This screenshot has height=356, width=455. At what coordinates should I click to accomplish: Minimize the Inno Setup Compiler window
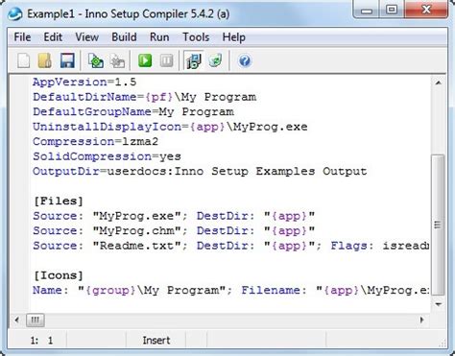(367, 10)
